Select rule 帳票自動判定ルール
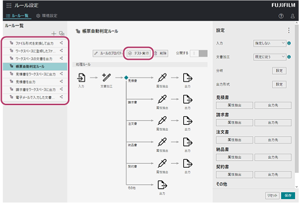299x203 pixels. point(35,66)
